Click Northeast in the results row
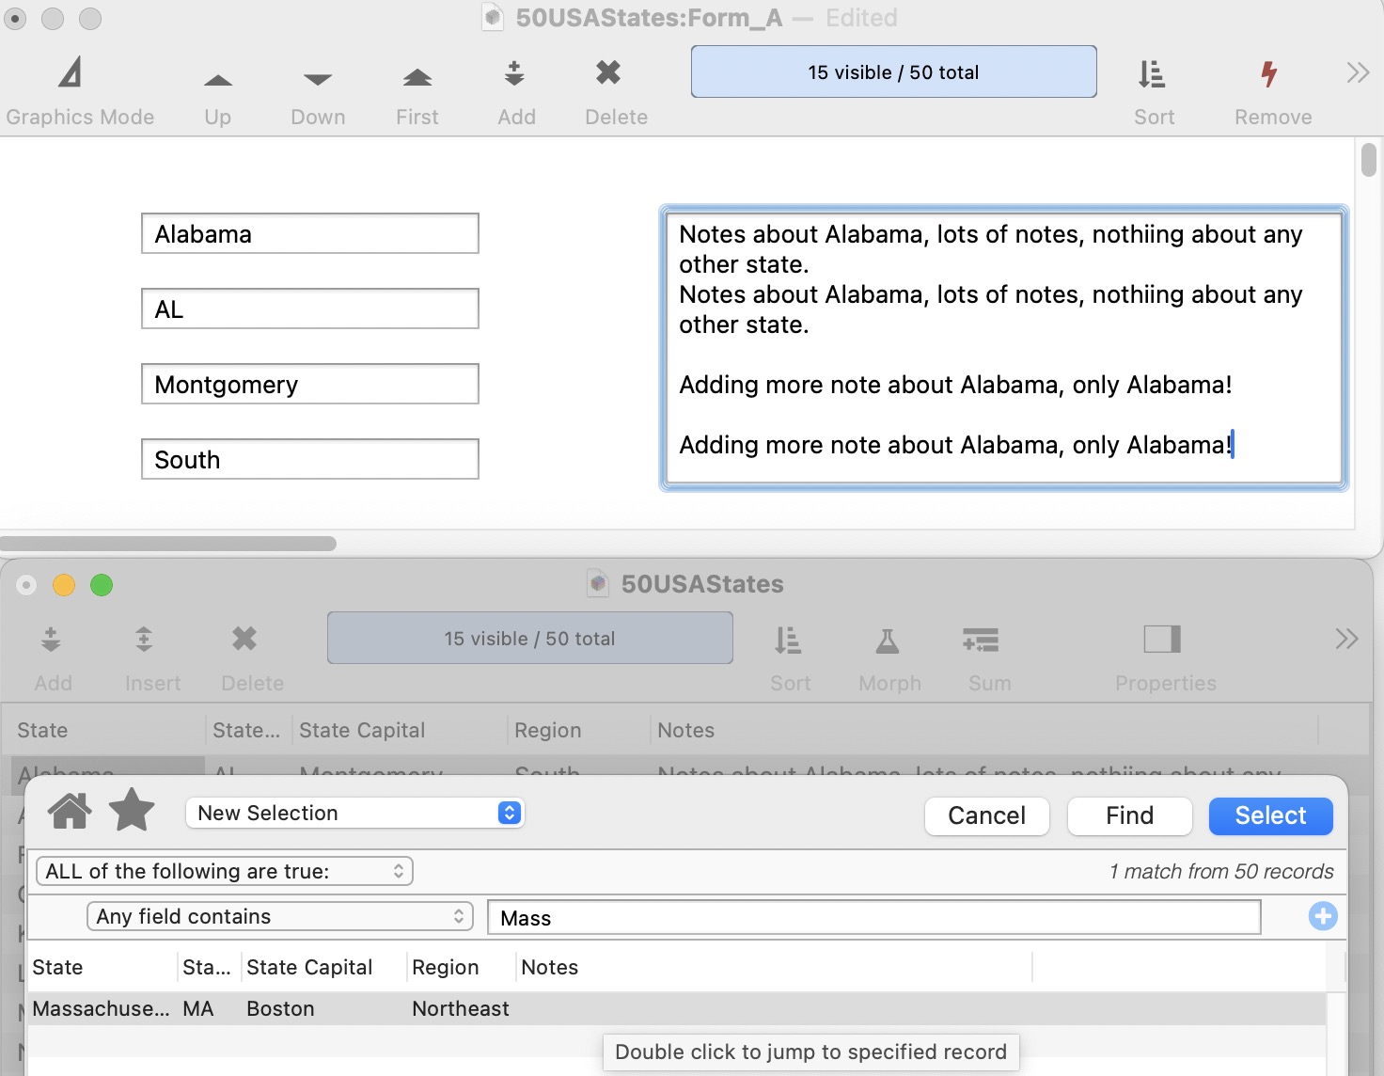 pos(461,1008)
